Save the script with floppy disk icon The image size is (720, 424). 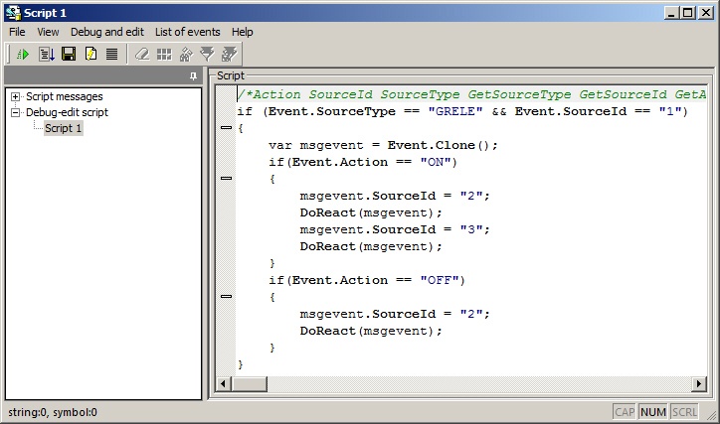(69, 54)
